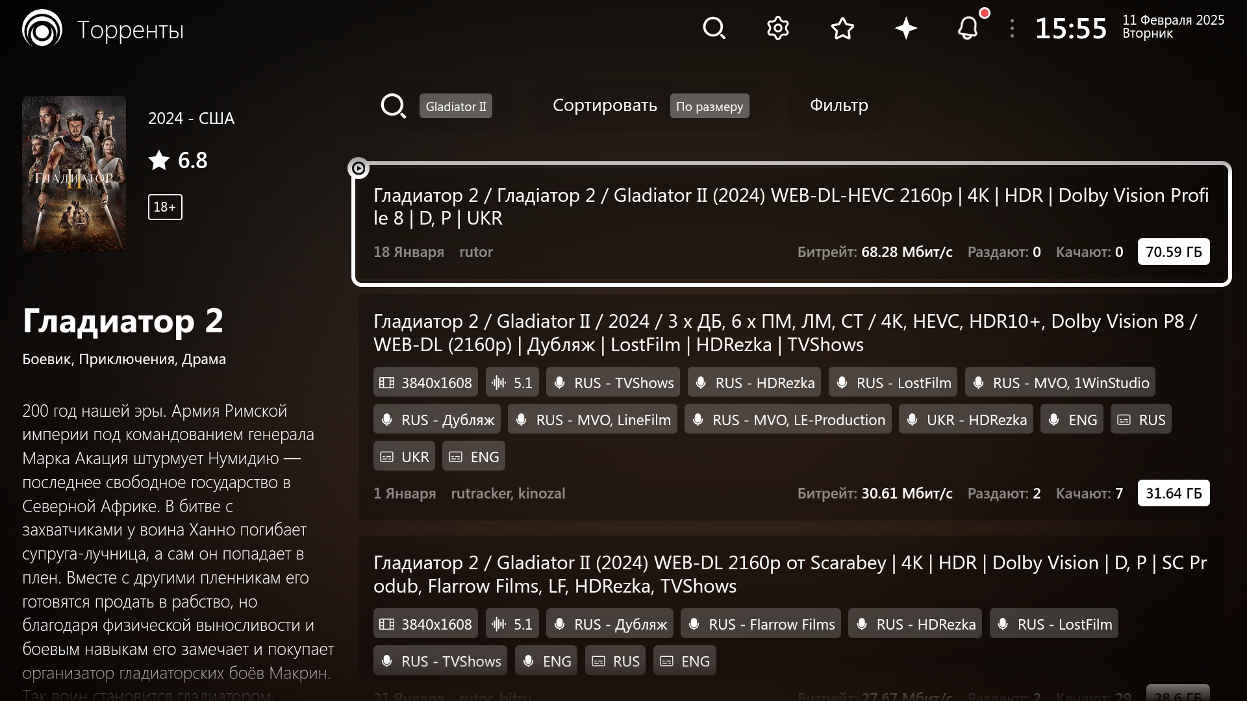Edit the Gladiator II search query
Screen dimensions: 1247x701
[x=455, y=106]
